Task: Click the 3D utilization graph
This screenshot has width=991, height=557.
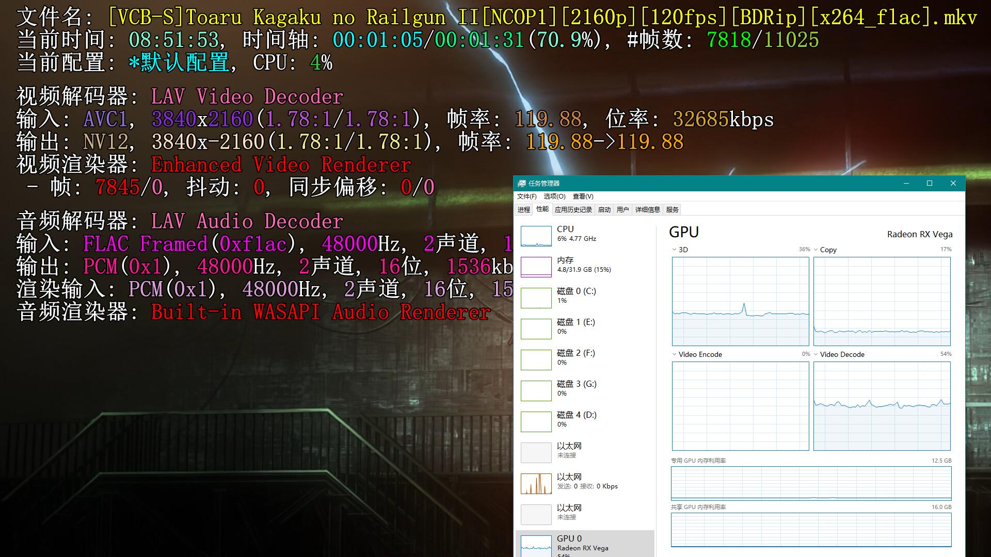Action: coord(740,301)
